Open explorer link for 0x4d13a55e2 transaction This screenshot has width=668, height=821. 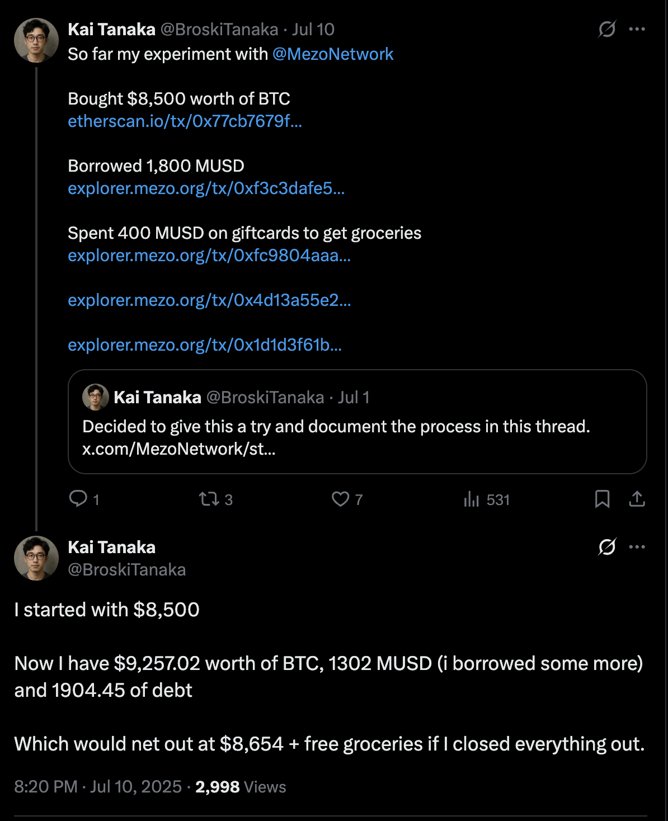pyautogui.click(x=209, y=300)
